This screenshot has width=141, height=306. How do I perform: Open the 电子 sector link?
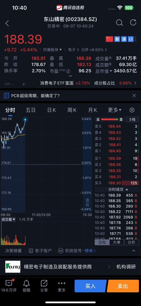coord(73,50)
